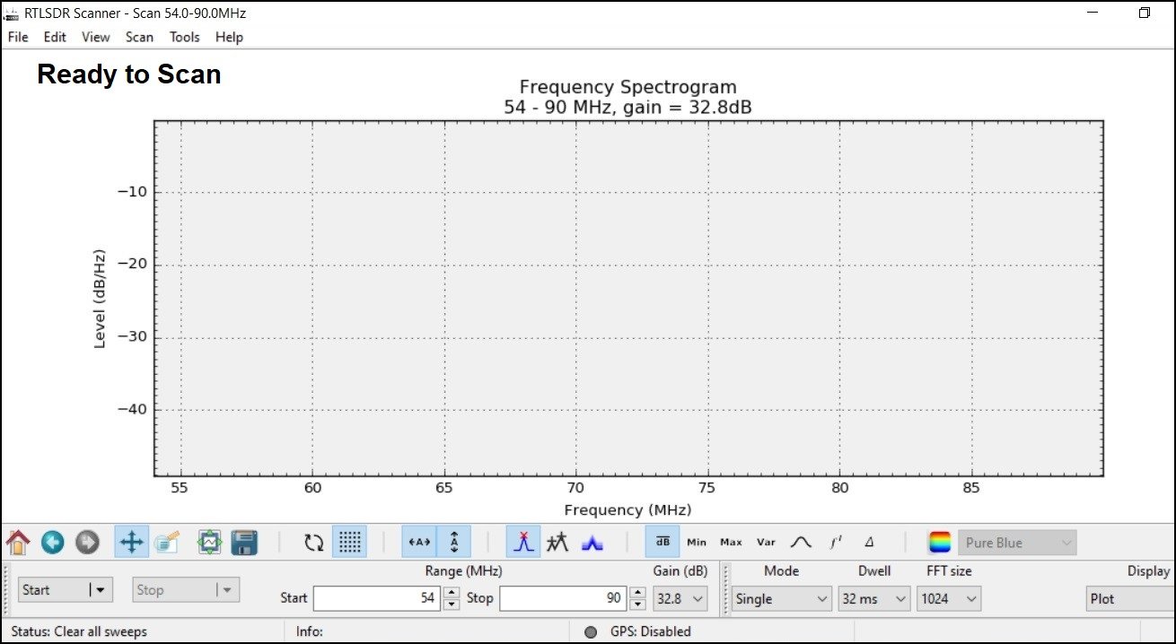Screen dimensions: 1176x644
Task: Click the Max toolbar button
Action: (x=731, y=542)
